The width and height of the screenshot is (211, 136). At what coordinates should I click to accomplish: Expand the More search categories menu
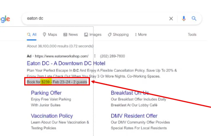[141, 34]
